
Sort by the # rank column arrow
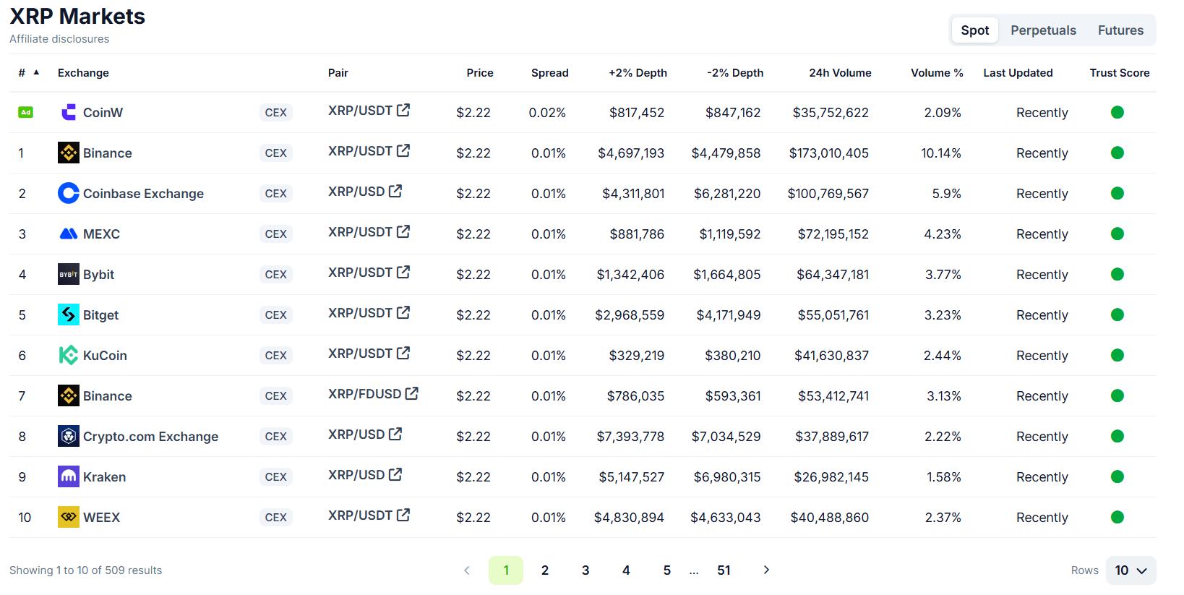36,72
